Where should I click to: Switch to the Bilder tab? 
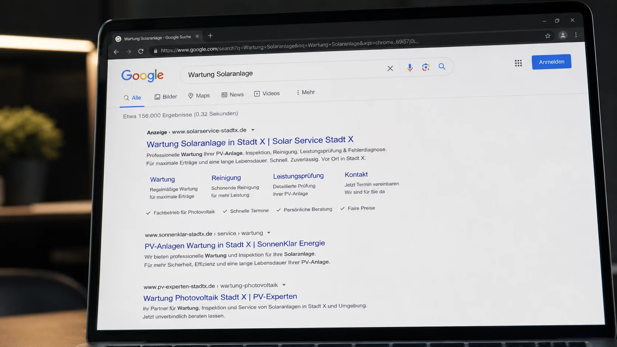click(x=166, y=97)
